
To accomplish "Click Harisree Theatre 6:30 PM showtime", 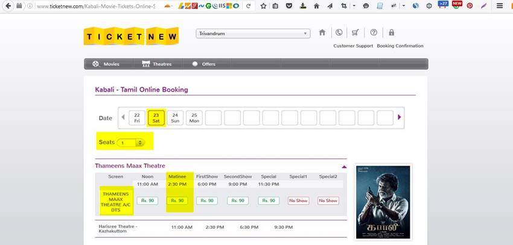I will (249, 227).
